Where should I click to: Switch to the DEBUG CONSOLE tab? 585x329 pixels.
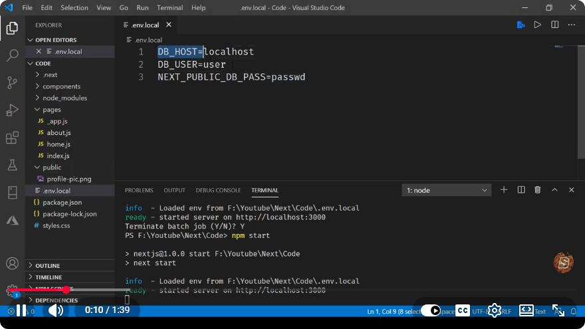coord(218,190)
